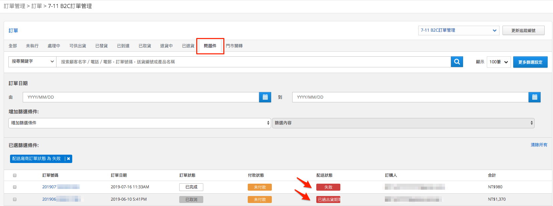553x206 pixels.
Task: Switch to the 已退貨 tab
Action: [188, 46]
